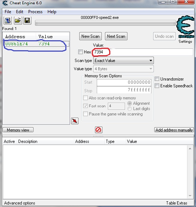Image resolution: width=196 pixels, height=207 pixels.
Task: Open Memory view
Action: [x=18, y=130]
